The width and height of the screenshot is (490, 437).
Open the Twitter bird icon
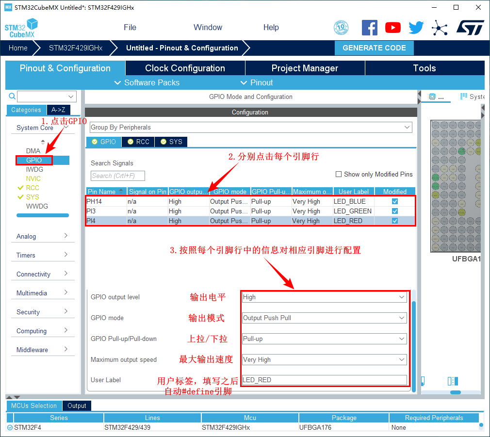416,28
